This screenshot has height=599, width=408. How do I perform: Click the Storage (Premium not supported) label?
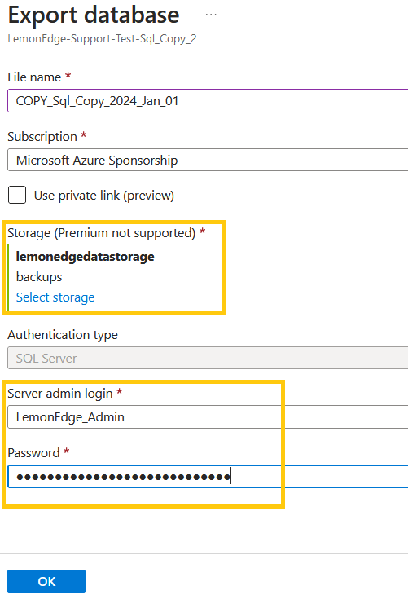pos(102,233)
